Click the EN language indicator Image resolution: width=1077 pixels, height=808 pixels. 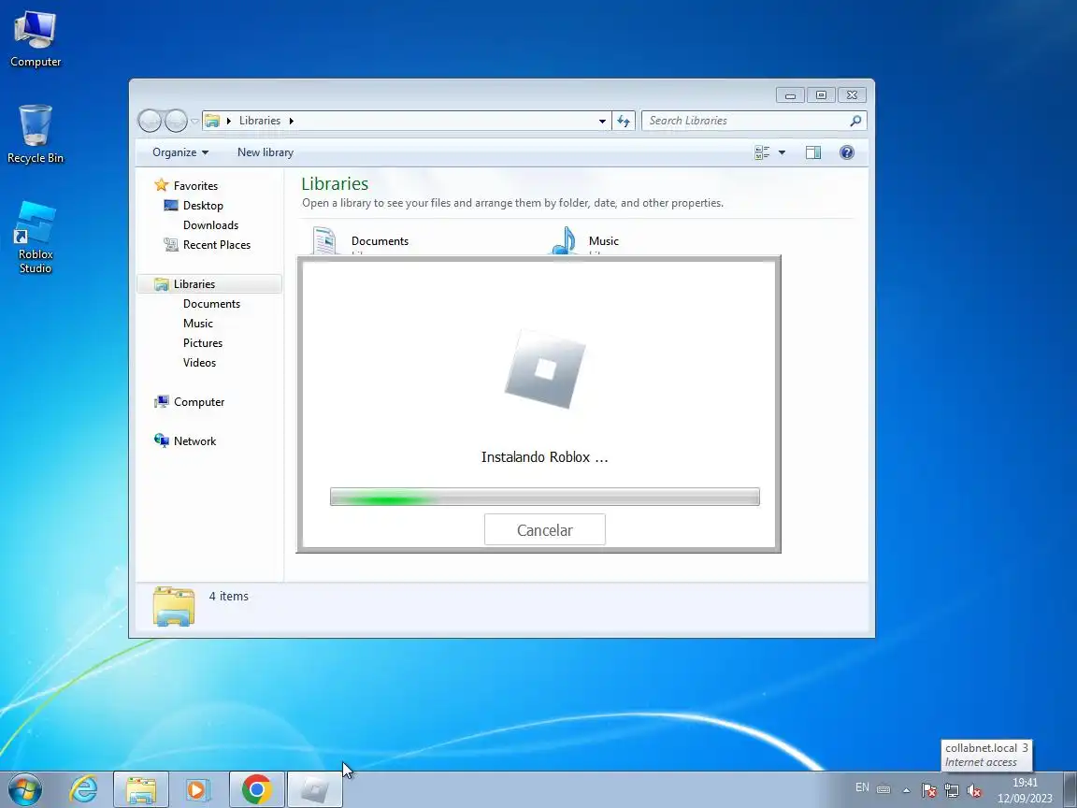pos(862,787)
